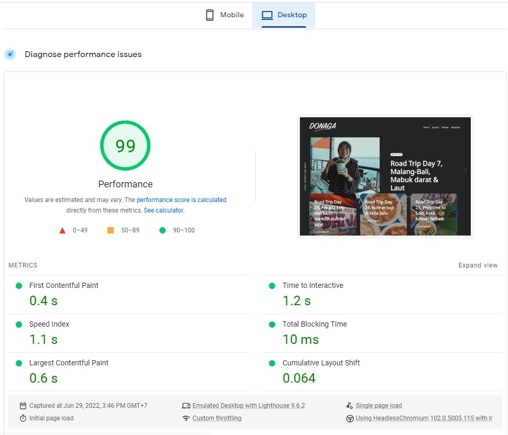Open the Donaga page screenshot thumbnail
508x435 pixels.
385,176
